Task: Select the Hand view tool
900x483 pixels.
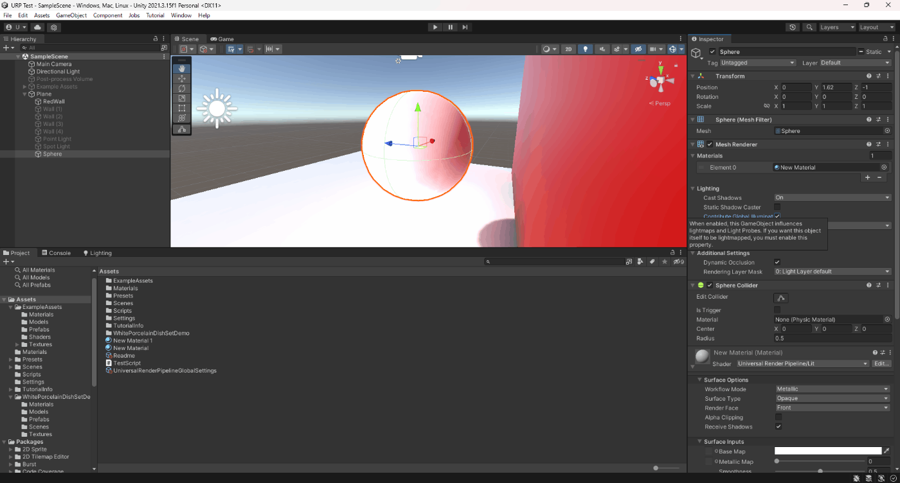Action: point(182,68)
